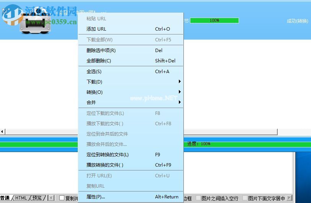Select 定位到转换的文件(L)
Screen dimensions: 311x203
[x=131, y=155]
